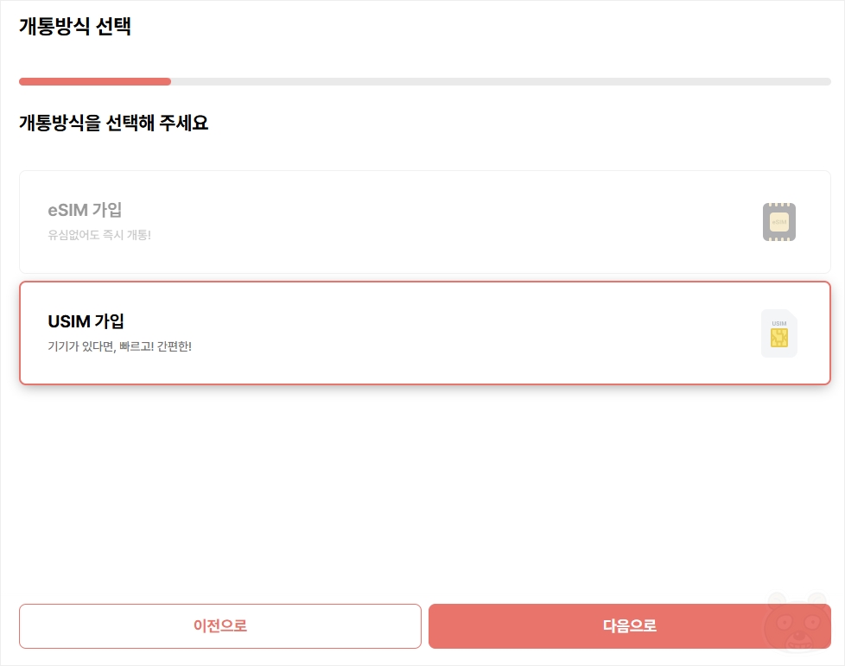Click the yellow chip on USIM icon

(778, 338)
